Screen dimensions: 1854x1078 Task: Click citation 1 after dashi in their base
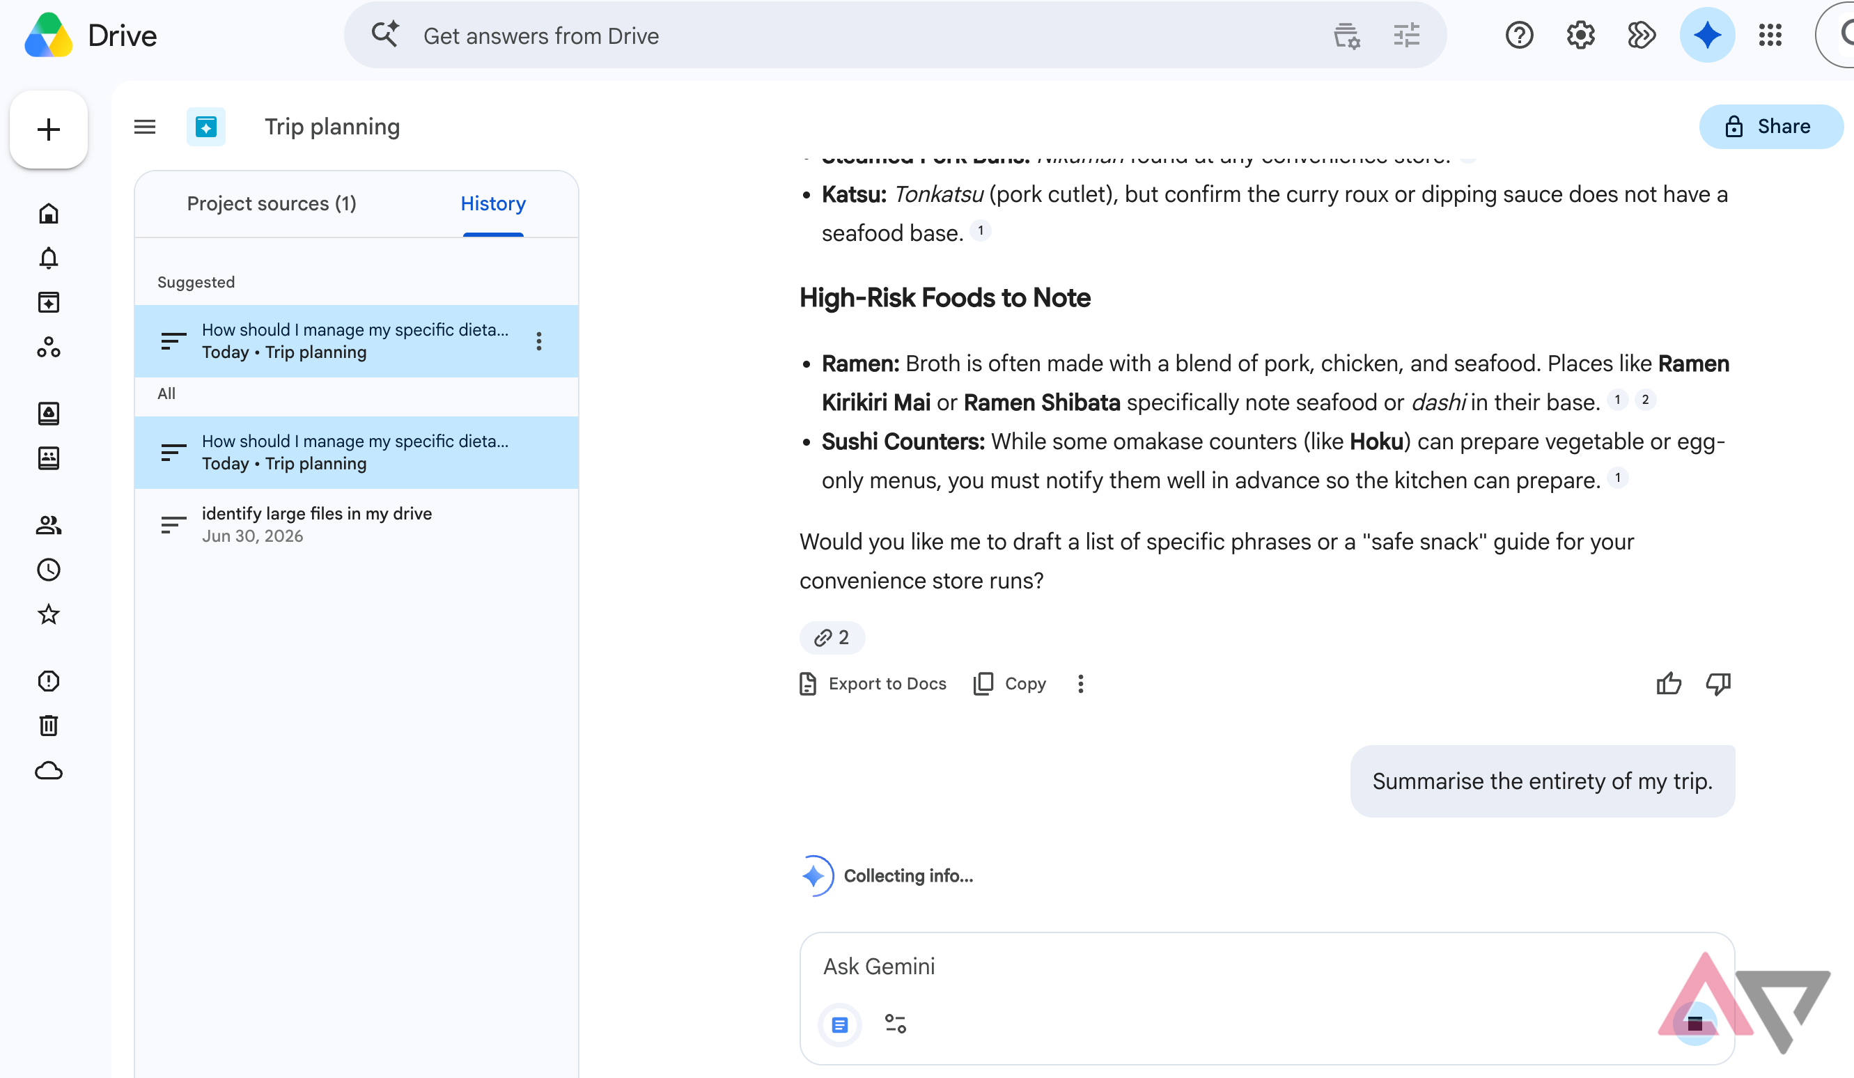point(1617,400)
